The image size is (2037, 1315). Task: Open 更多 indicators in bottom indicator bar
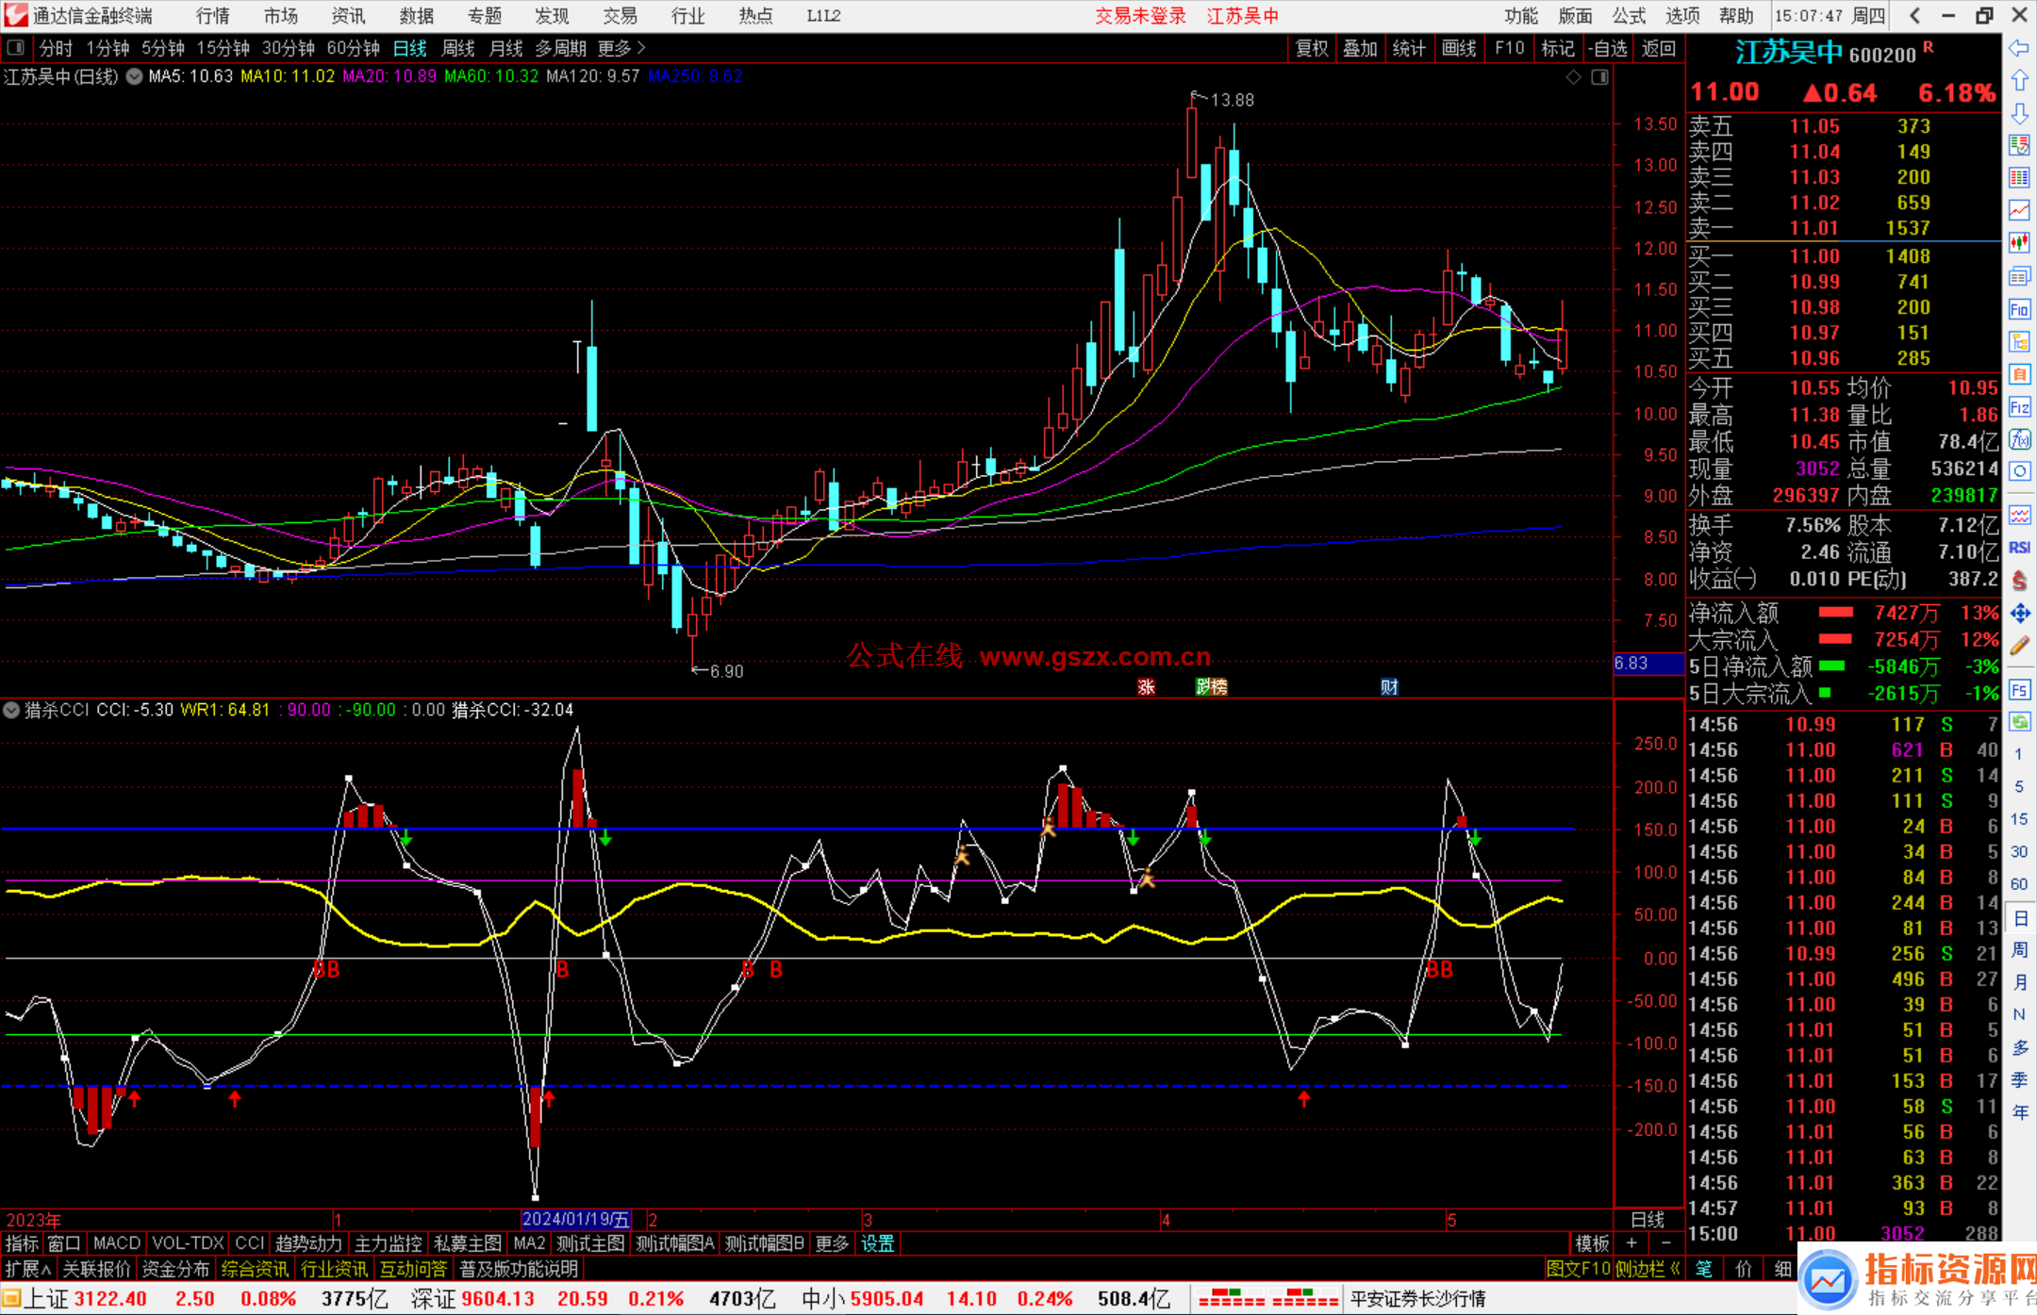[832, 1243]
